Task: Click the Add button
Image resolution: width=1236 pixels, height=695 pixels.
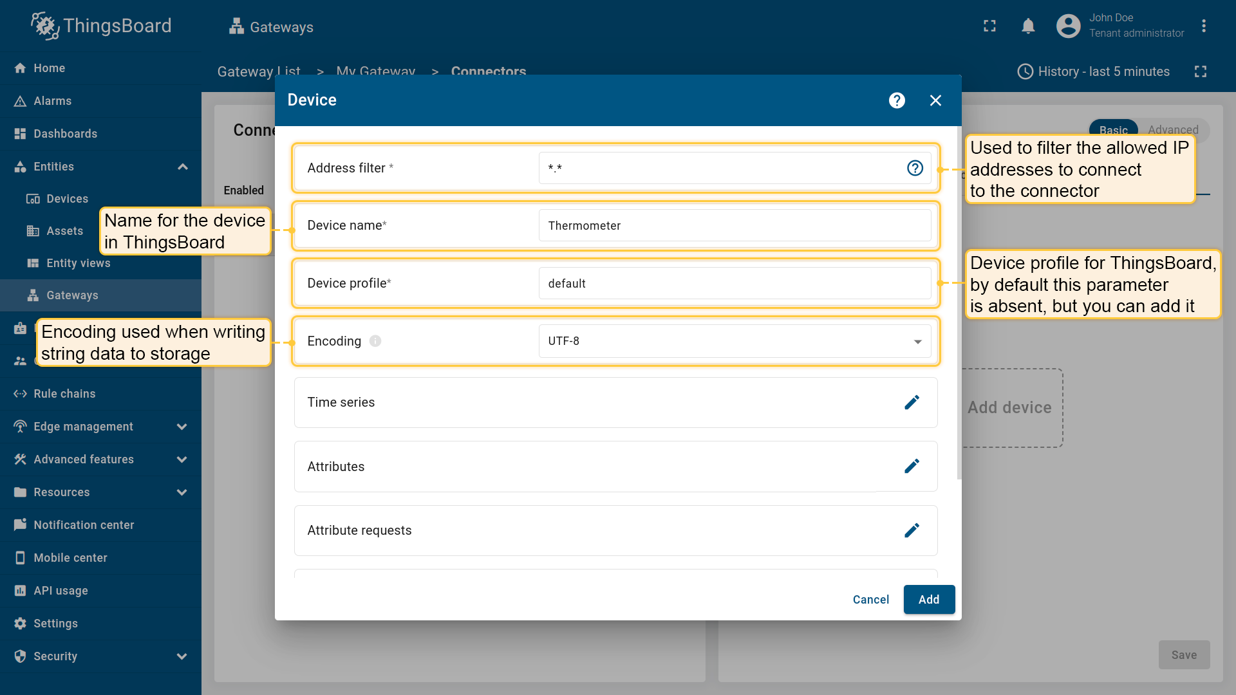Action: tap(928, 599)
